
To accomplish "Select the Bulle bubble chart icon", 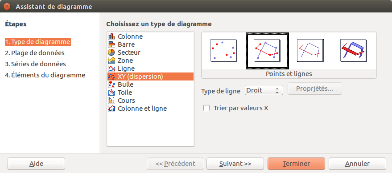I will [x=111, y=84].
